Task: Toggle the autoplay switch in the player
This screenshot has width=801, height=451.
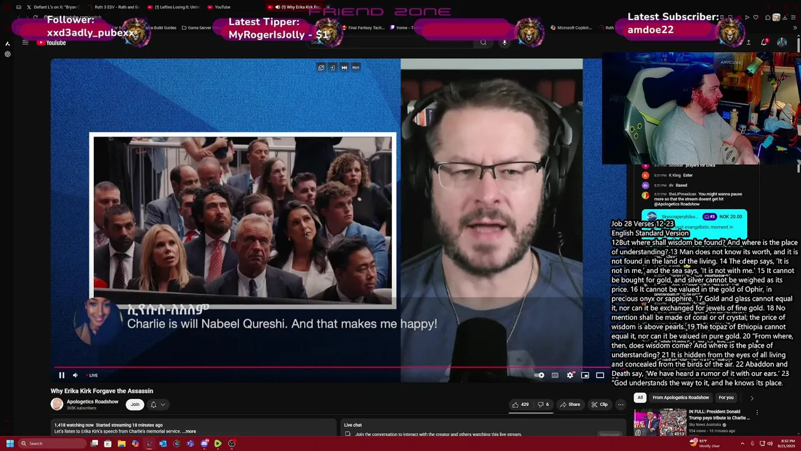Action: coord(539,375)
